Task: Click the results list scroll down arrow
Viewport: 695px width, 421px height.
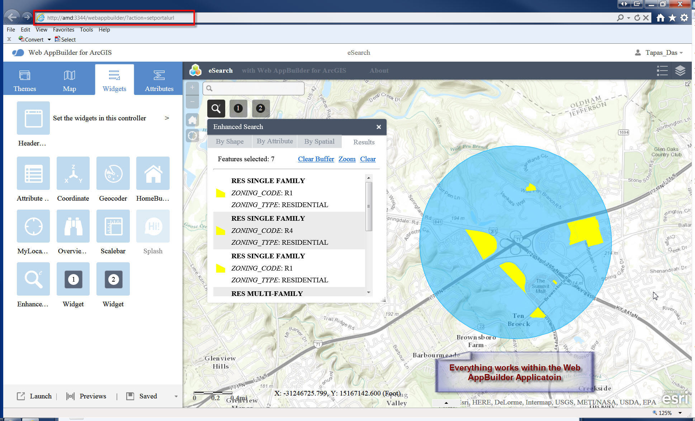Action: point(369,292)
